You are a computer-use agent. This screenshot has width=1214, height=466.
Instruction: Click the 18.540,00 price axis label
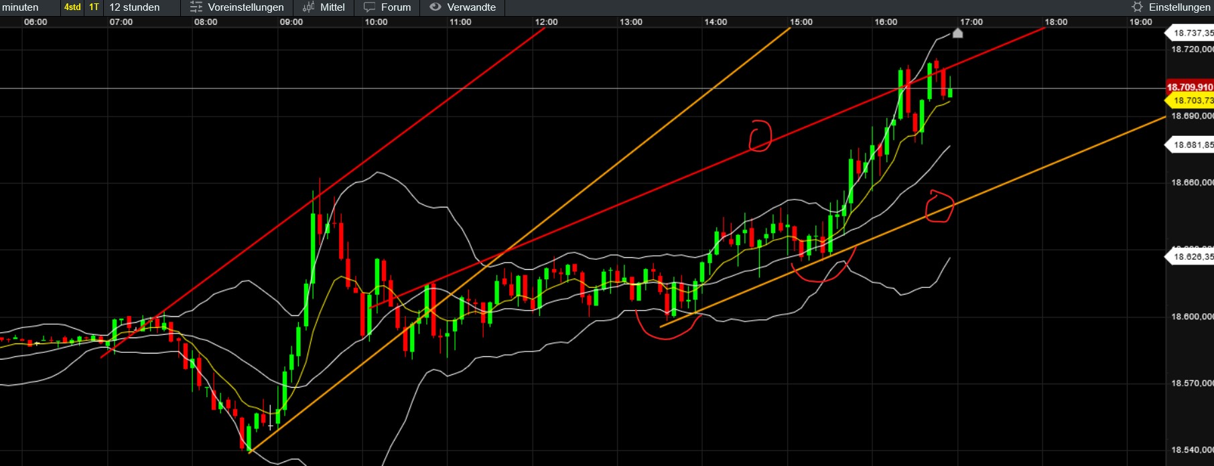1192,450
